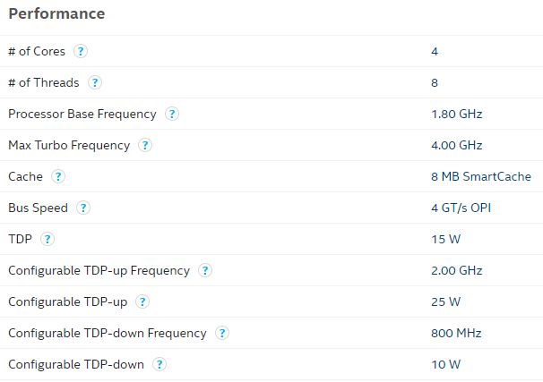This screenshot has height=382, width=543.
Task: Click the question mark next to # of Threads
Action: pyautogui.click(x=95, y=82)
